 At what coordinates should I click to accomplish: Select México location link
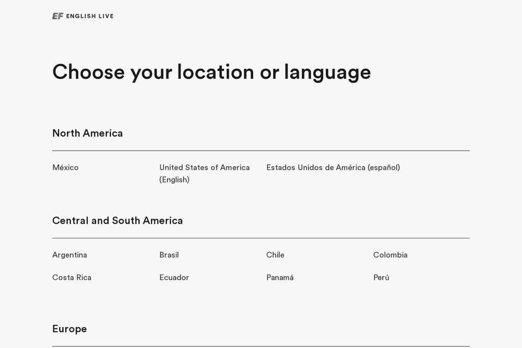tap(65, 167)
